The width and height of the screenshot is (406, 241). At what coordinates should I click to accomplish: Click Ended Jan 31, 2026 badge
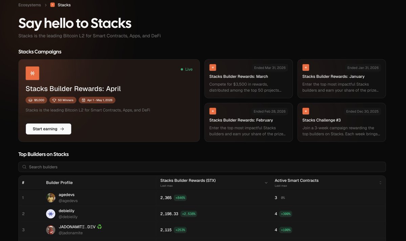(x=363, y=68)
